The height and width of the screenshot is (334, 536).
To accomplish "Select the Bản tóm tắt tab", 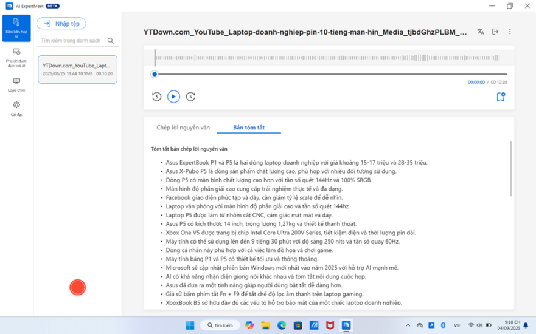I will (249, 128).
